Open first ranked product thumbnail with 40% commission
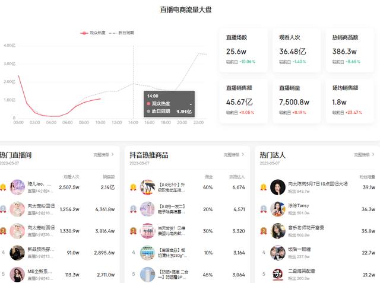Image resolution: width=380 pixels, height=283 pixels. [147, 187]
